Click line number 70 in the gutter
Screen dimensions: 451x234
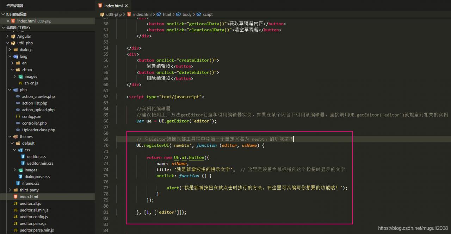point(106,145)
